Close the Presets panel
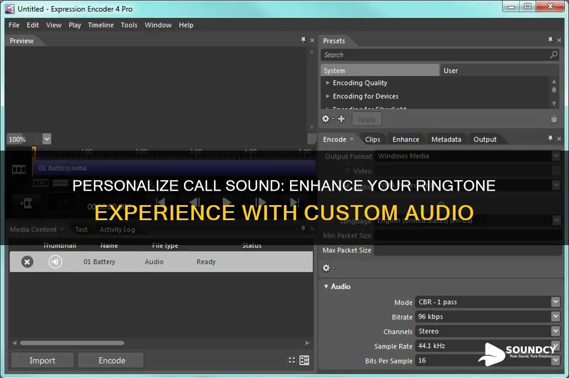The height and width of the screenshot is (378, 569). [559, 41]
